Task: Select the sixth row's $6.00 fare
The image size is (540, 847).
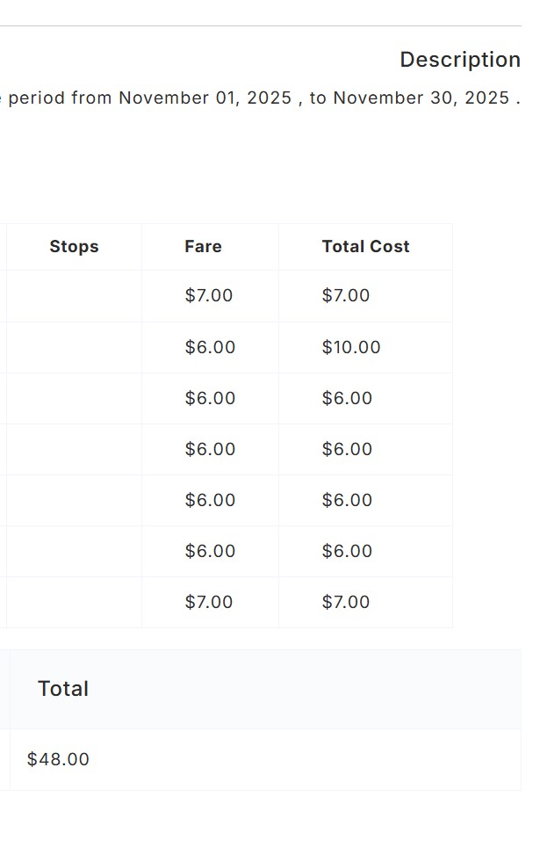Action: point(210,551)
